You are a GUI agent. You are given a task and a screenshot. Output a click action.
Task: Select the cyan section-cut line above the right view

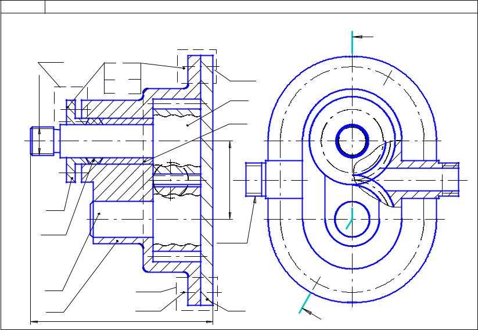tap(353, 42)
